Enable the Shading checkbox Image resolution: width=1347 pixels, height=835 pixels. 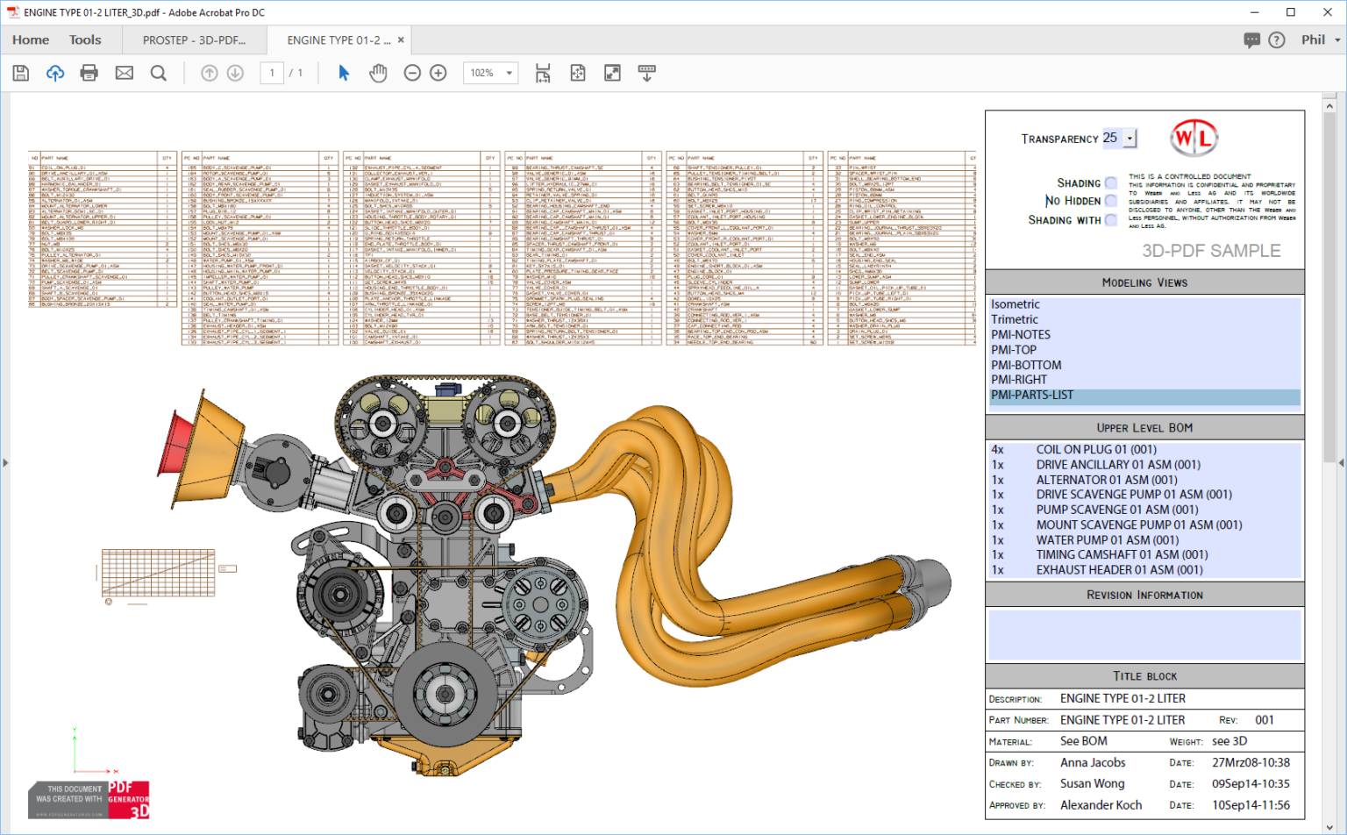[x=1110, y=182]
